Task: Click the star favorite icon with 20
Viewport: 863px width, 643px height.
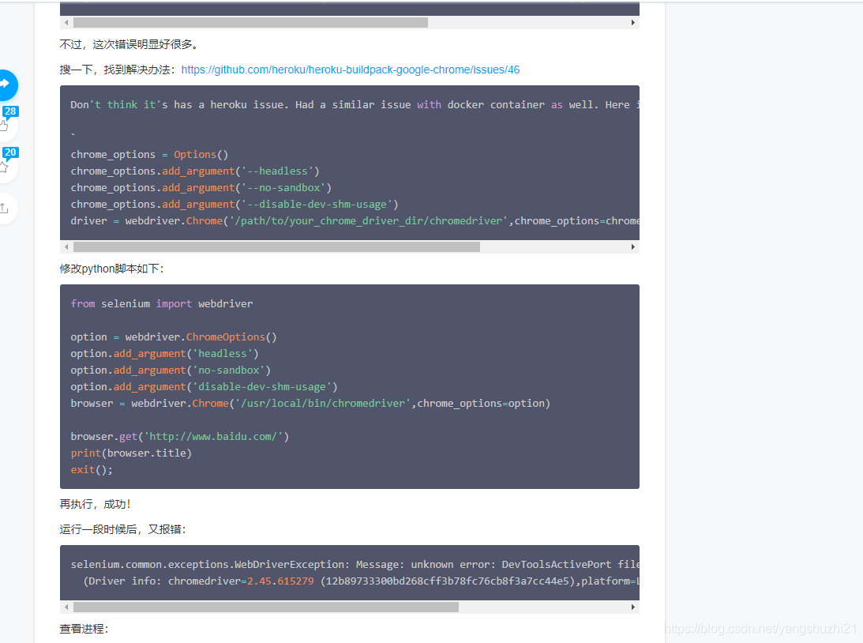Action: [5, 167]
